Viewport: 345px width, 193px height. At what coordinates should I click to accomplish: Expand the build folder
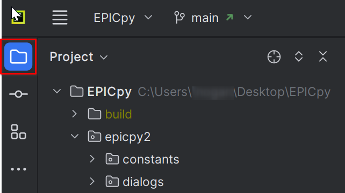[74, 114]
